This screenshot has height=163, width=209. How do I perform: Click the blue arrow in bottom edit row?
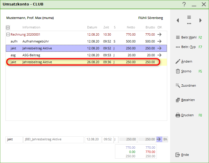click(x=159, y=139)
